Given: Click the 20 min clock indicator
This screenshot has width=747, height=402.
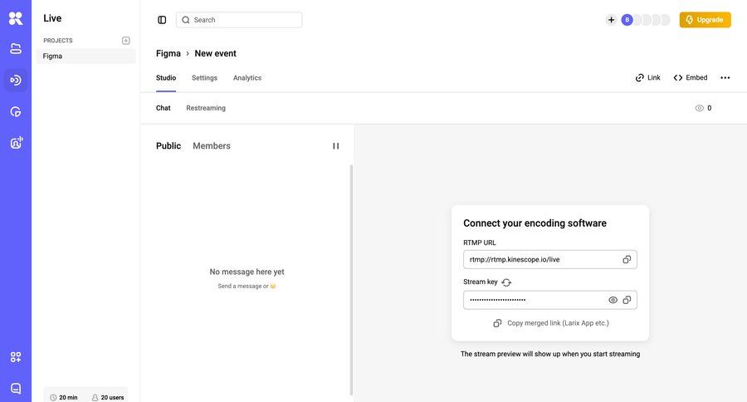Looking at the screenshot, I should tap(64, 397).
